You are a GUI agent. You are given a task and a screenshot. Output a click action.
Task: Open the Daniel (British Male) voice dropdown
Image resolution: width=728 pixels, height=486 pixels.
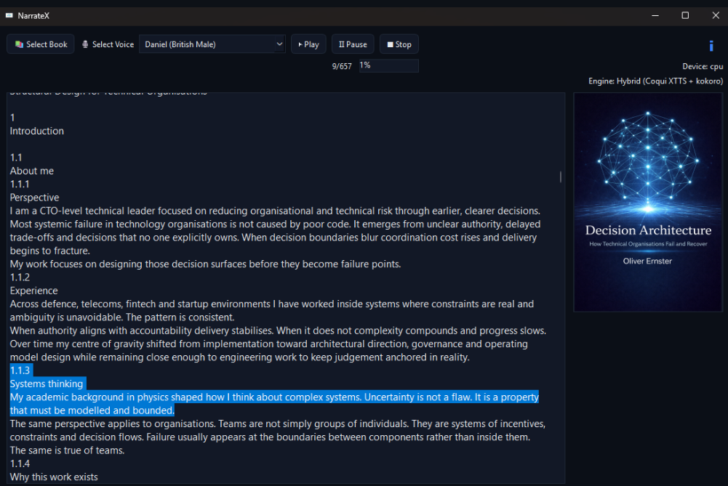212,44
